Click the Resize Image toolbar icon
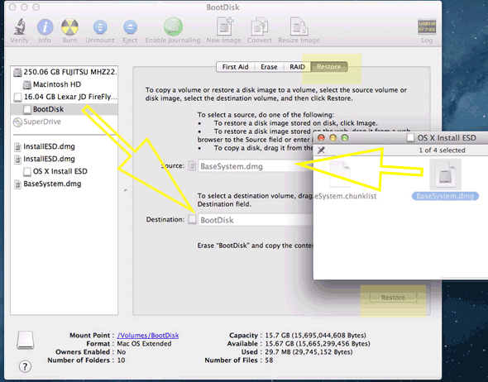 [299, 26]
